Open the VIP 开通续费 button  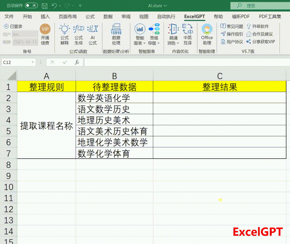[x=45, y=35]
